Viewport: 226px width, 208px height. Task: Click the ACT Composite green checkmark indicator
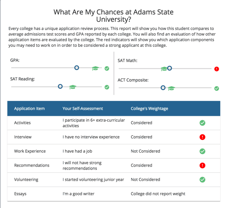(x=217, y=88)
